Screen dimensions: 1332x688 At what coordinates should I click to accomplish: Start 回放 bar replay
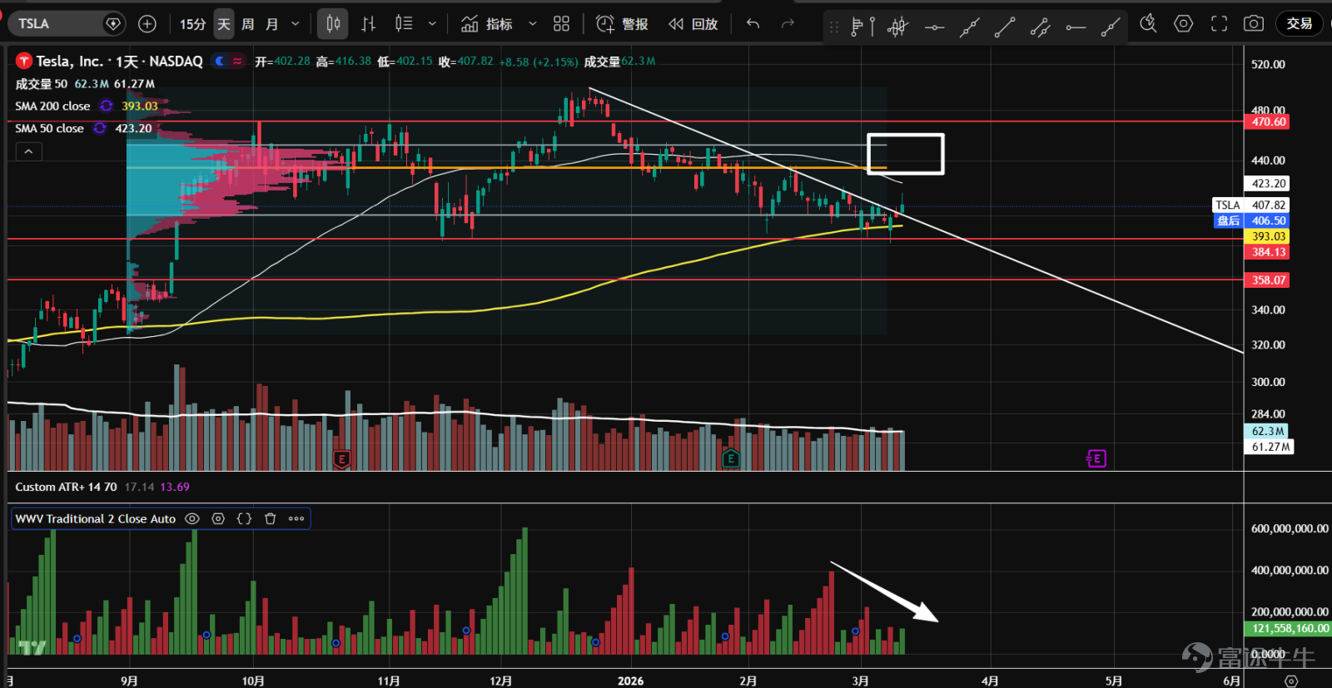[693, 24]
